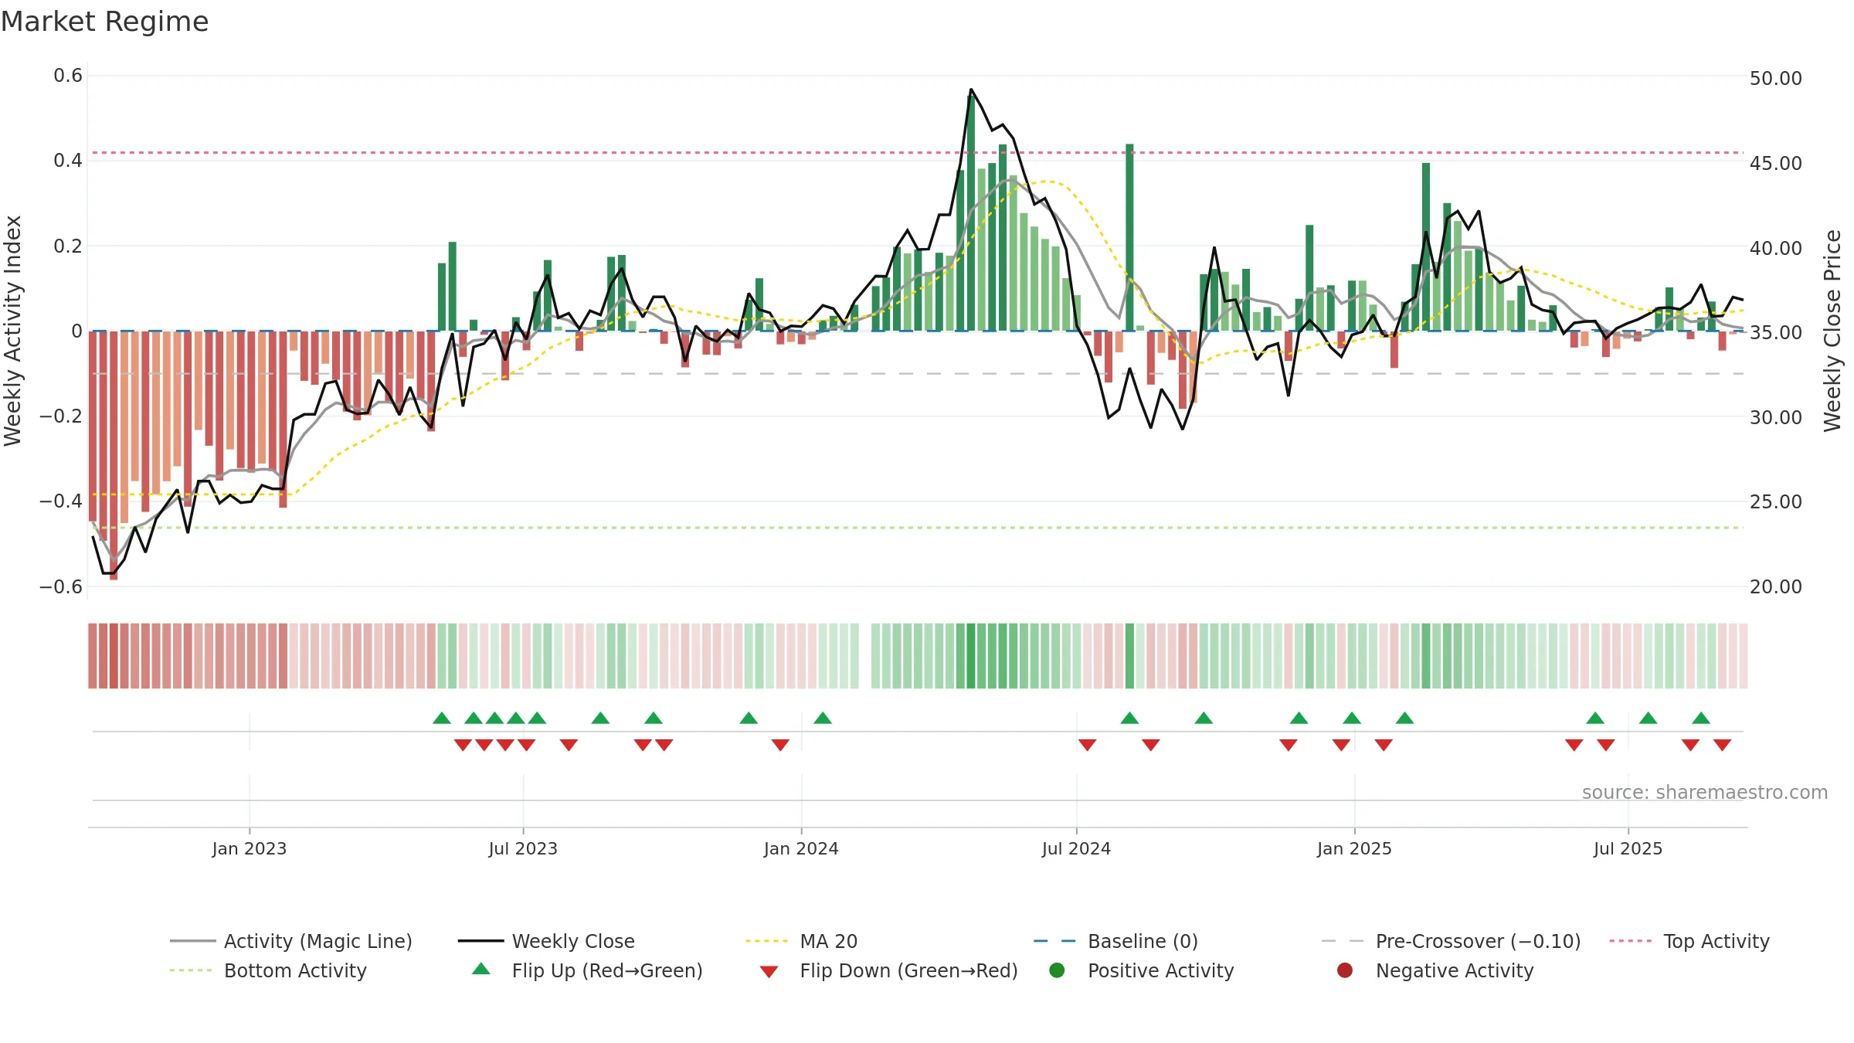Image resolution: width=1854 pixels, height=1043 pixels.
Task: Click the flip-up triangle just after Jan 2024
Action: click(823, 719)
